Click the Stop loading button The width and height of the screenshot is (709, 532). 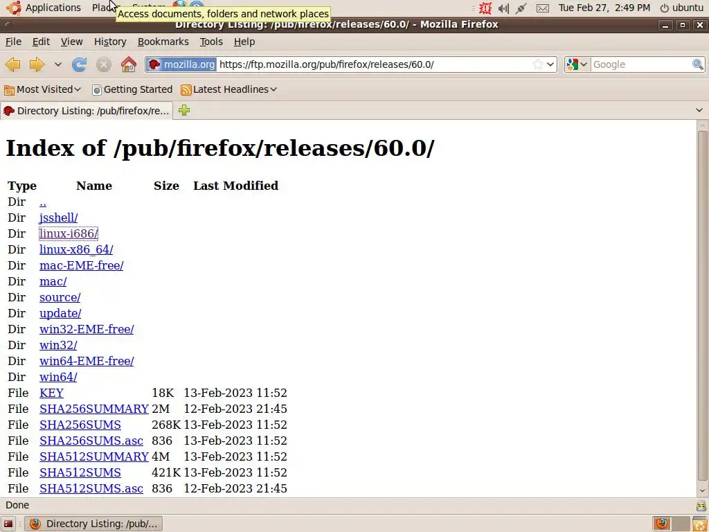click(104, 64)
